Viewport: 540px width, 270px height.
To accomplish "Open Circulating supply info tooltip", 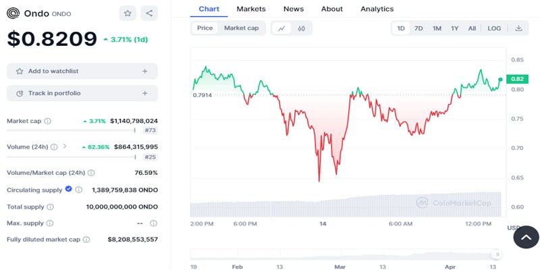I will click(x=79, y=190).
